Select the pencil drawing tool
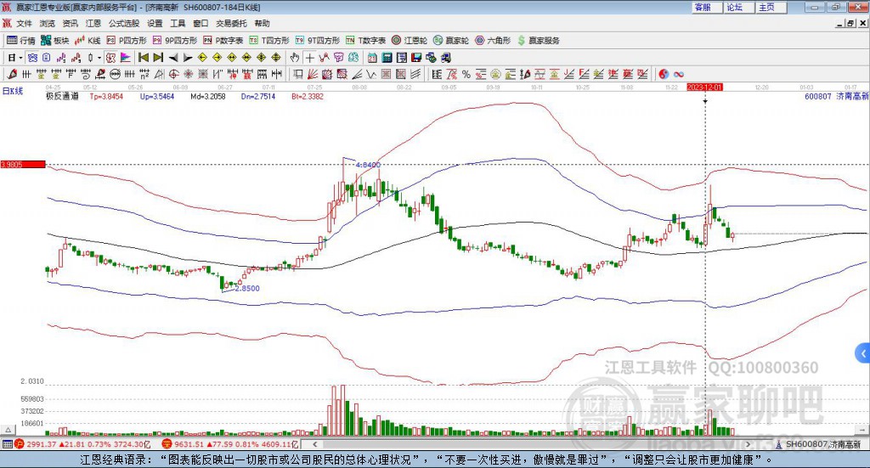This screenshot has height=468, width=870. [12, 74]
